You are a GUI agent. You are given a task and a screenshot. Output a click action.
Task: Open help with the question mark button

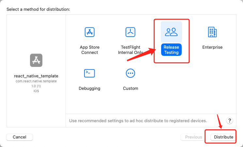click(x=230, y=121)
